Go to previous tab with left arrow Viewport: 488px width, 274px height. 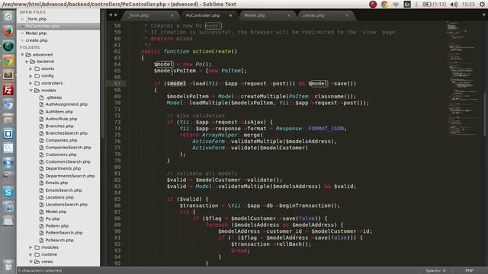tap(110, 15)
